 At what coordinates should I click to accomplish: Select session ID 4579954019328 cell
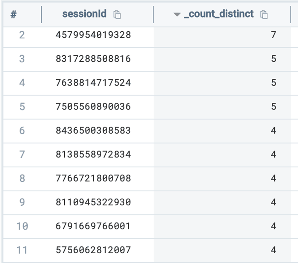click(x=93, y=35)
